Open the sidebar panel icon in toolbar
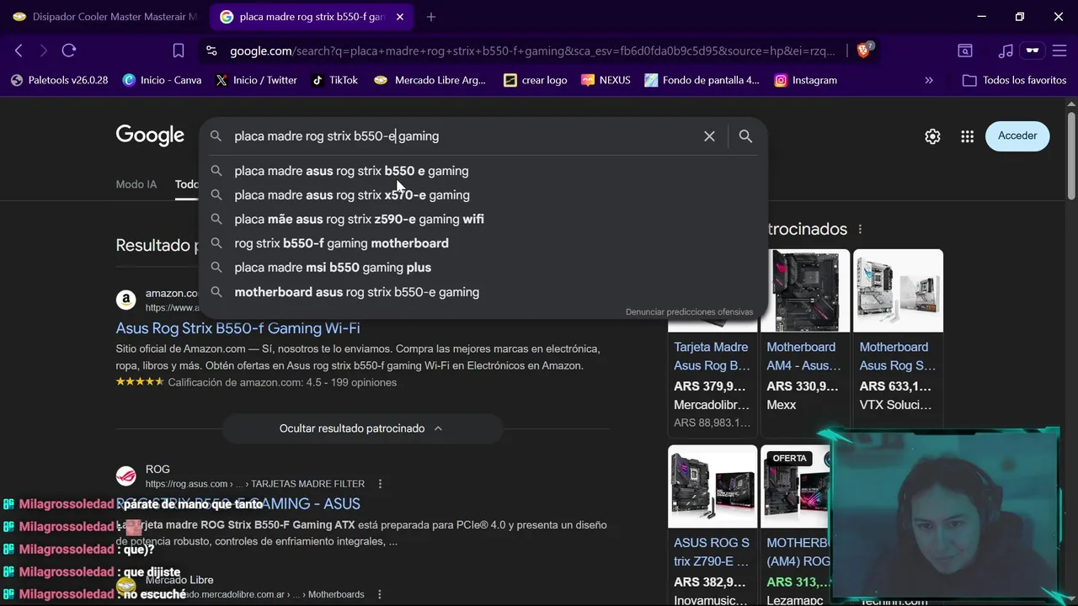1078x606 pixels. coord(965,50)
